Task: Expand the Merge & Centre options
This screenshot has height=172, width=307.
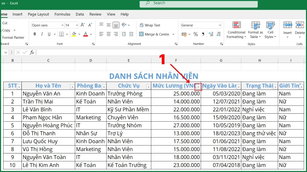Action: coord(174,34)
